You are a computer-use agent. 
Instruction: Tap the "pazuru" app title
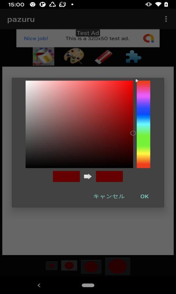[21, 19]
